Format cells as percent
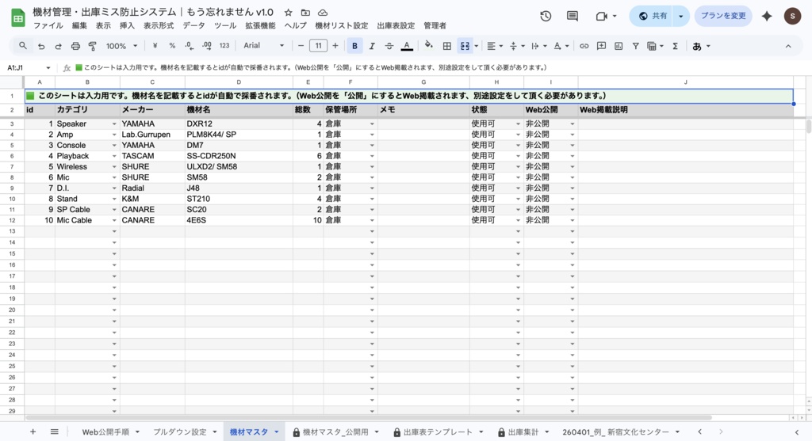The height and width of the screenshot is (441, 812). [172, 46]
